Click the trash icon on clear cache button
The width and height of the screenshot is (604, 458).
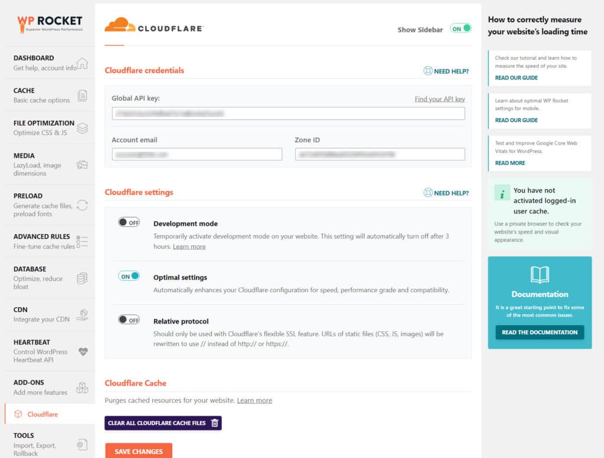pos(215,423)
